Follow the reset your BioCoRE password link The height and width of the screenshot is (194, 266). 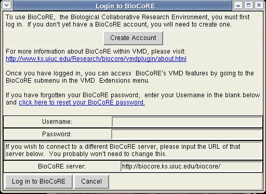82,102
